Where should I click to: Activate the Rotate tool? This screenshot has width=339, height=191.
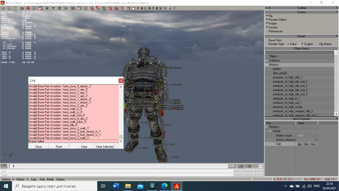(34, 8)
